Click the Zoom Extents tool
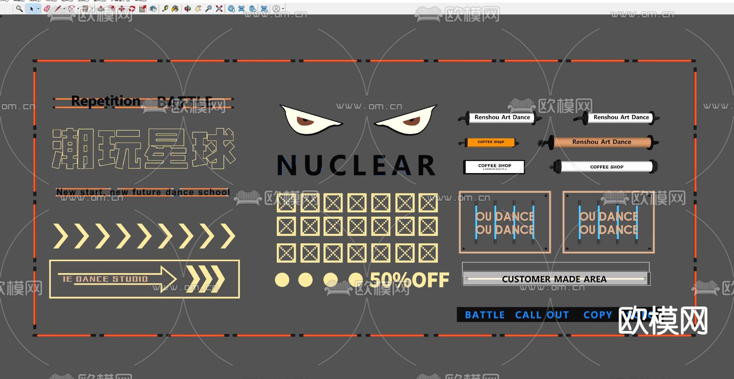734x379 pixels. (219, 9)
